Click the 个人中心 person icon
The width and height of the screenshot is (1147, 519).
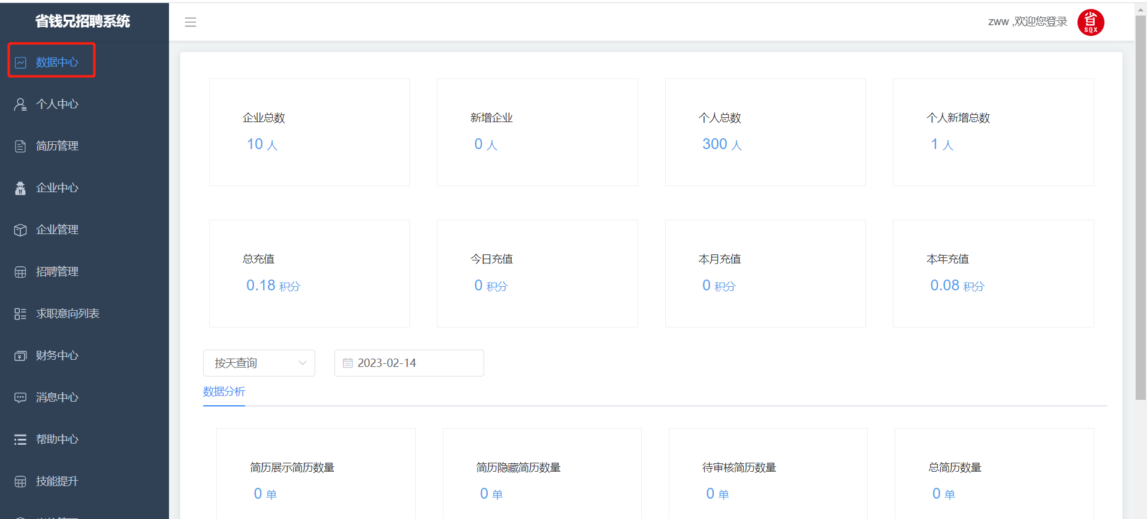point(20,104)
